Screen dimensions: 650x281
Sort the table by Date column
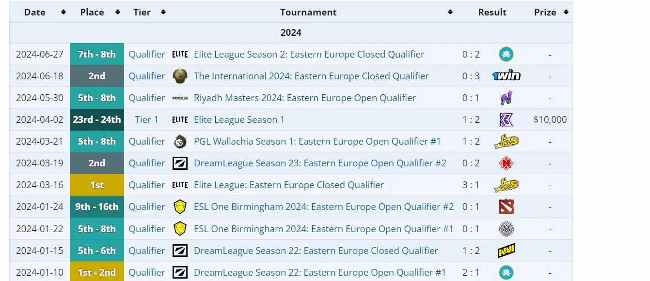click(x=63, y=12)
